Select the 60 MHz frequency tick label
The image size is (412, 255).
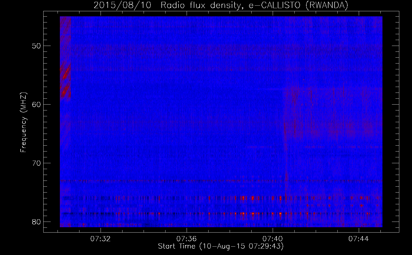pyautogui.click(x=36, y=105)
